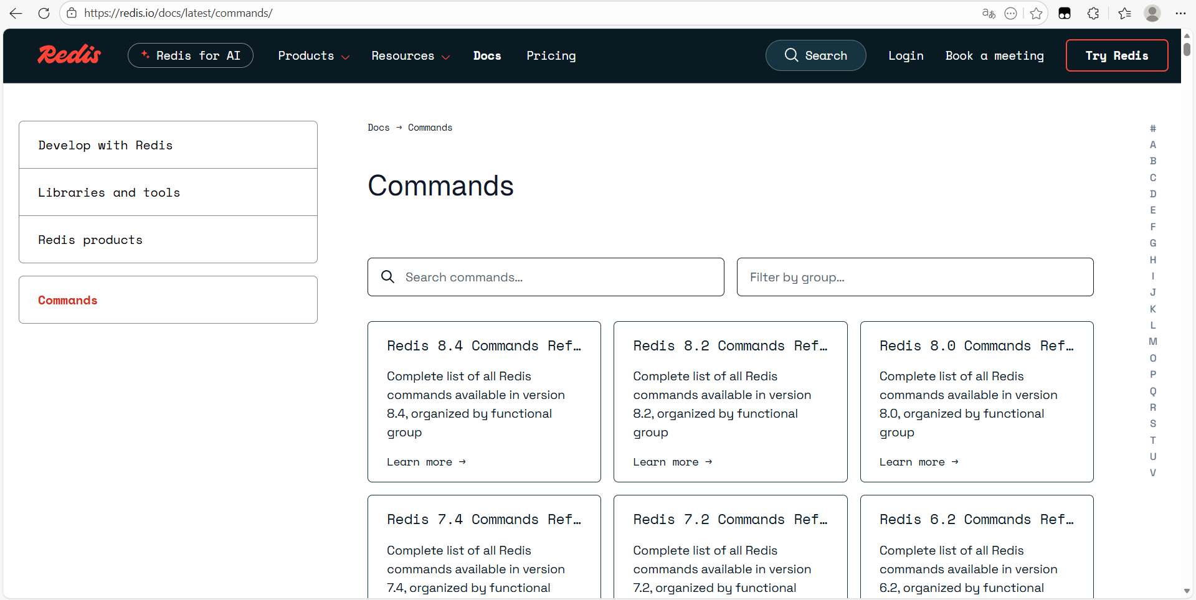1196x600 pixels.
Task: Jump to letter L in index
Action: (1153, 325)
